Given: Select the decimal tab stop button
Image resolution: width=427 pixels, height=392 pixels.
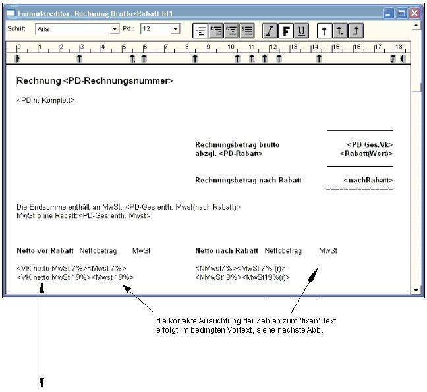Looking at the screenshot, I should coord(340,30).
